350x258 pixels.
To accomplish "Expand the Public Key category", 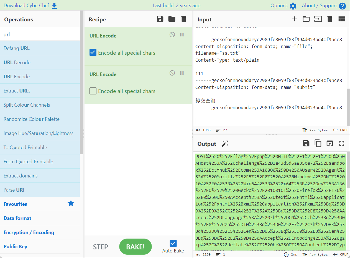I will click(15, 247).
